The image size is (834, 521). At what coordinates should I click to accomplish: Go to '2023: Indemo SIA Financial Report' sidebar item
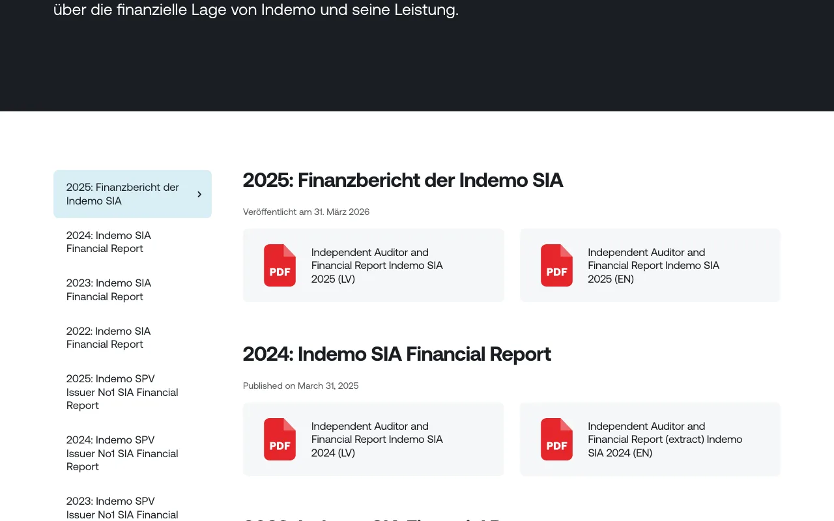[x=132, y=290]
